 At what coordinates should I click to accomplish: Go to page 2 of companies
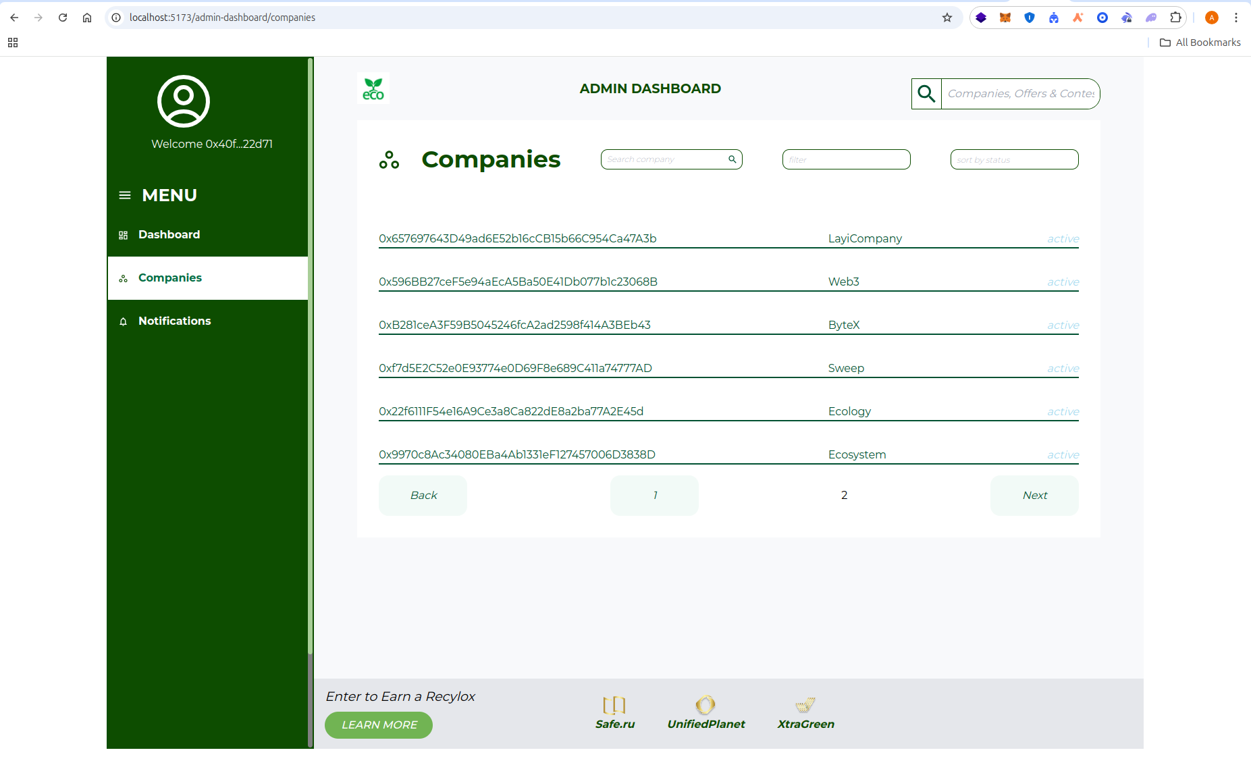tap(844, 496)
